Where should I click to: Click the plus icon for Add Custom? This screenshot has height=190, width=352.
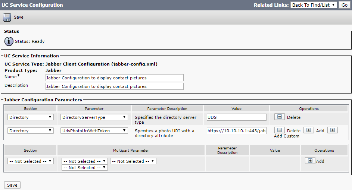[x=333, y=130]
